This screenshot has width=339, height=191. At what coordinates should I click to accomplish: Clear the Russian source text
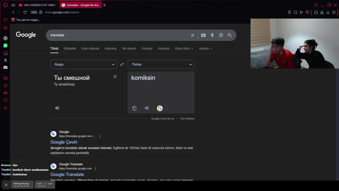[x=115, y=76]
